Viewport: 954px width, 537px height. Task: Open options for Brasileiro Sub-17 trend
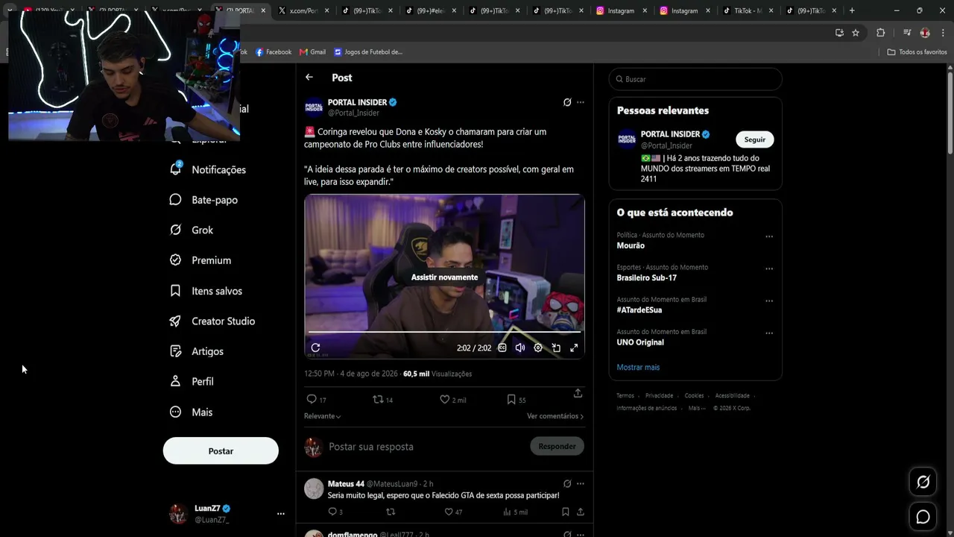(769, 268)
